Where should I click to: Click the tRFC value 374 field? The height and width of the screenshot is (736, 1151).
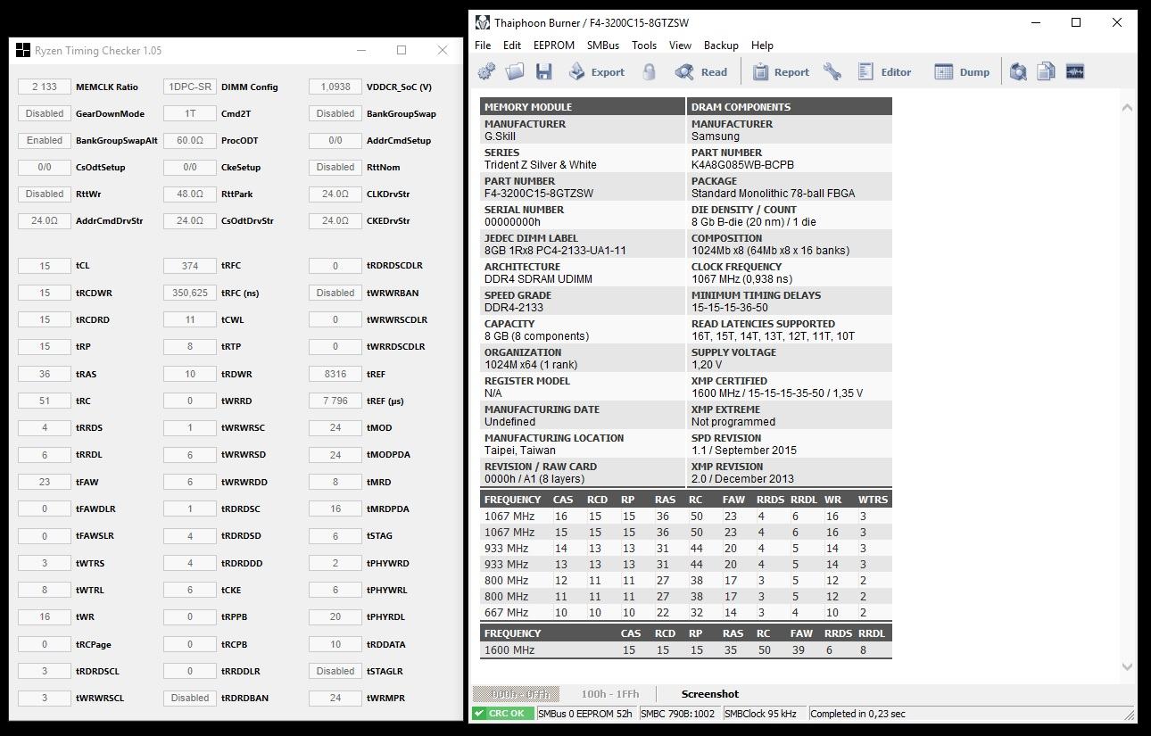point(190,266)
